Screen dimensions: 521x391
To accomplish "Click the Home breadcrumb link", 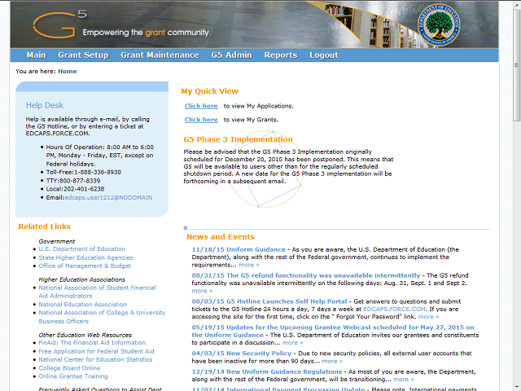I will point(68,72).
